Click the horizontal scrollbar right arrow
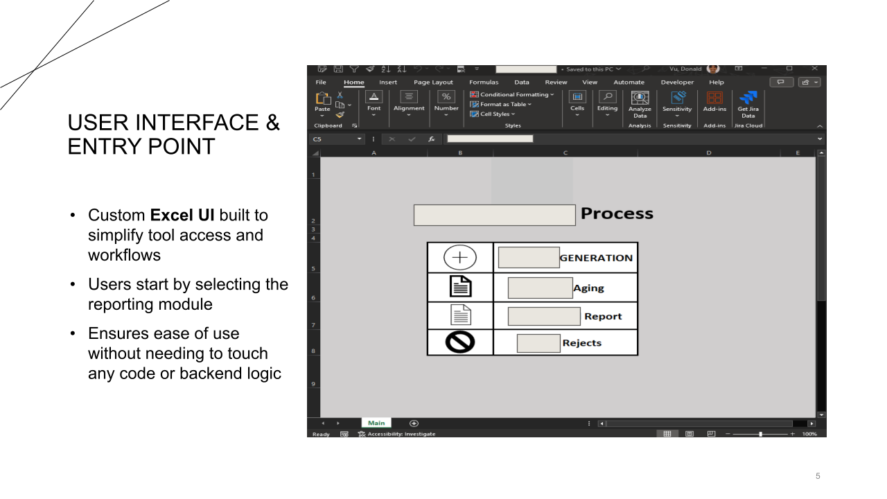 pos(812,422)
